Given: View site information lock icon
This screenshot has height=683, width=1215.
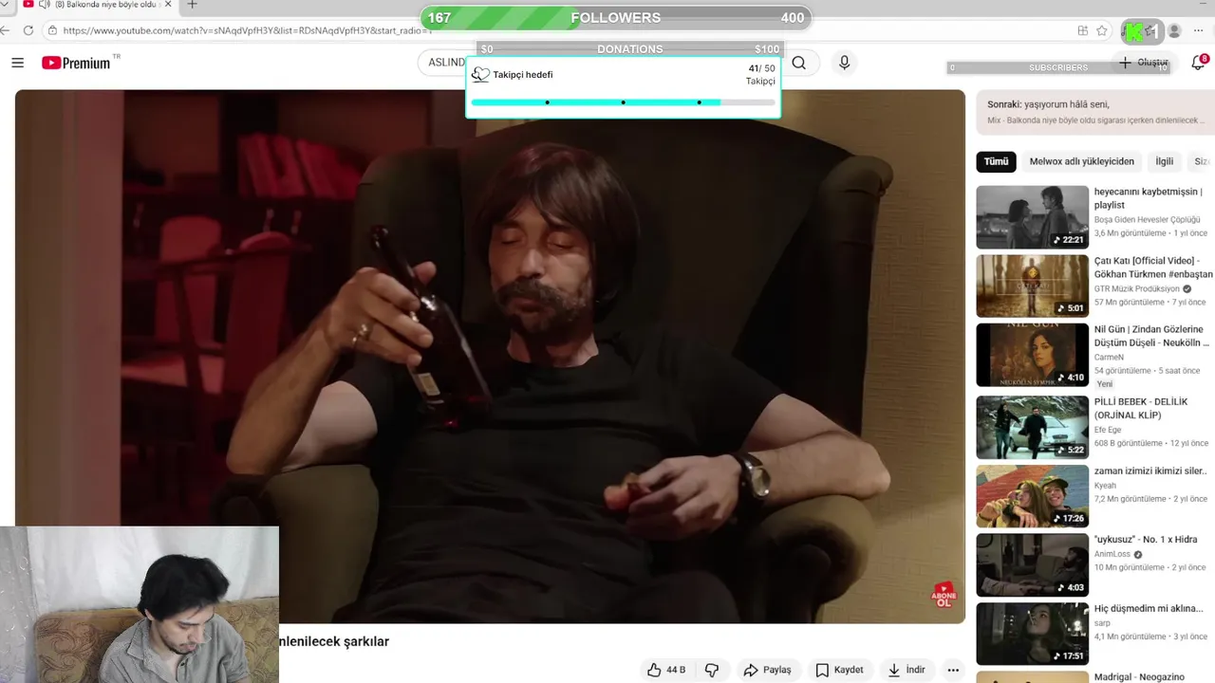Looking at the screenshot, I should click(53, 30).
